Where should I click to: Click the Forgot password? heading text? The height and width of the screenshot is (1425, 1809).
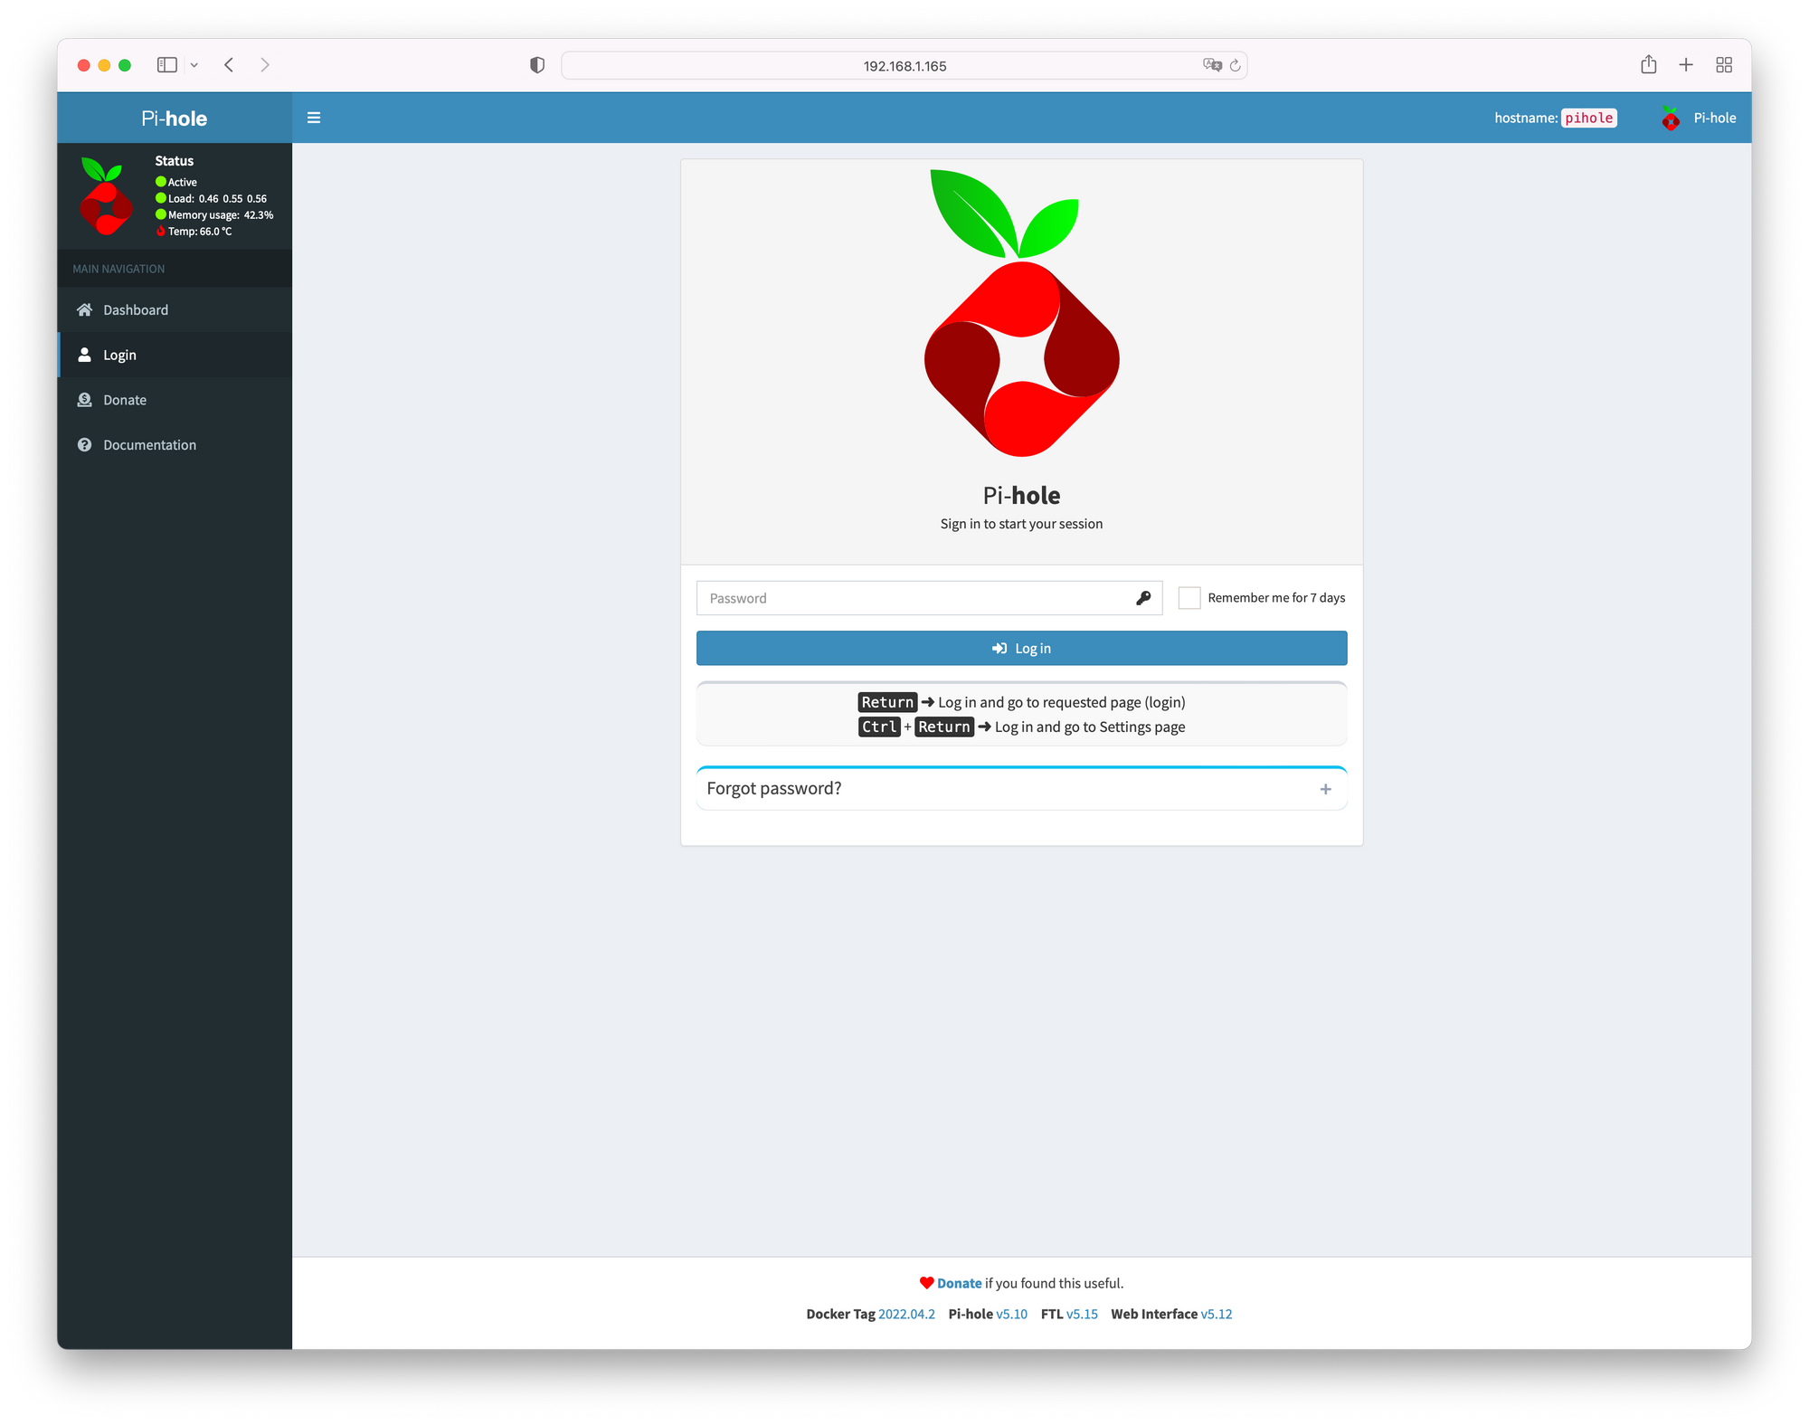pyautogui.click(x=774, y=788)
